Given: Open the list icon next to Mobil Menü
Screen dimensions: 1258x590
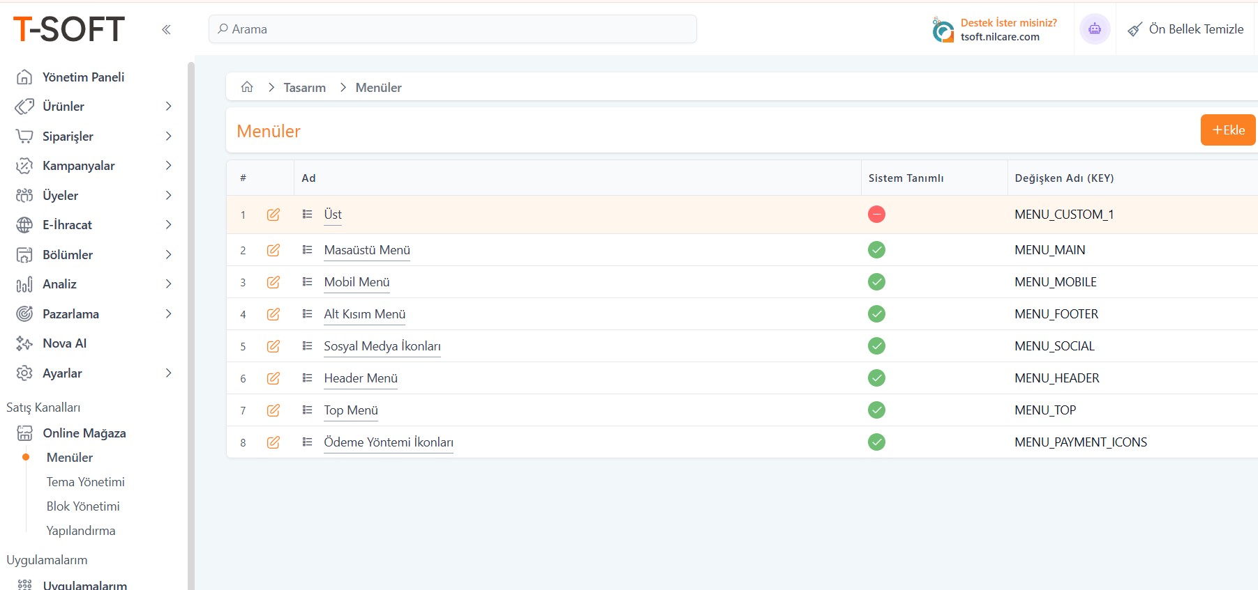Looking at the screenshot, I should 307,282.
